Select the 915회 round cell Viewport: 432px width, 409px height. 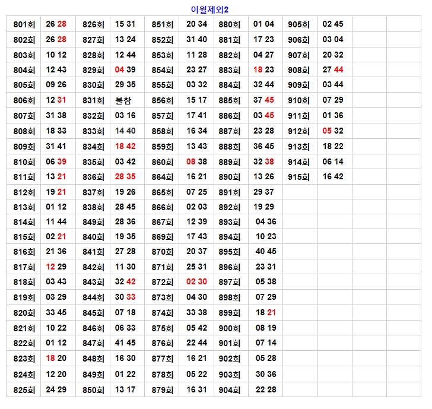[298, 177]
